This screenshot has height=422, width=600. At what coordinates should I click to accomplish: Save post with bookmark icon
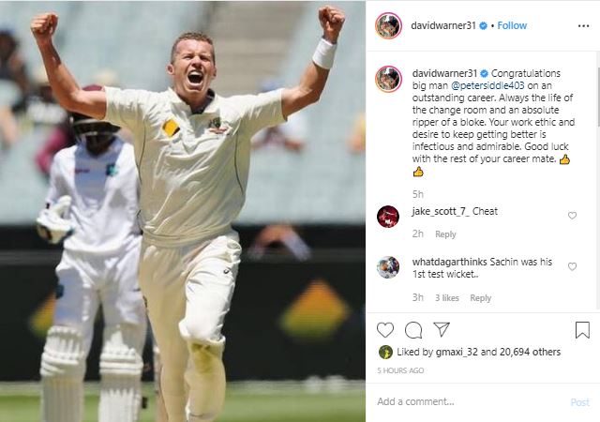pos(582,330)
